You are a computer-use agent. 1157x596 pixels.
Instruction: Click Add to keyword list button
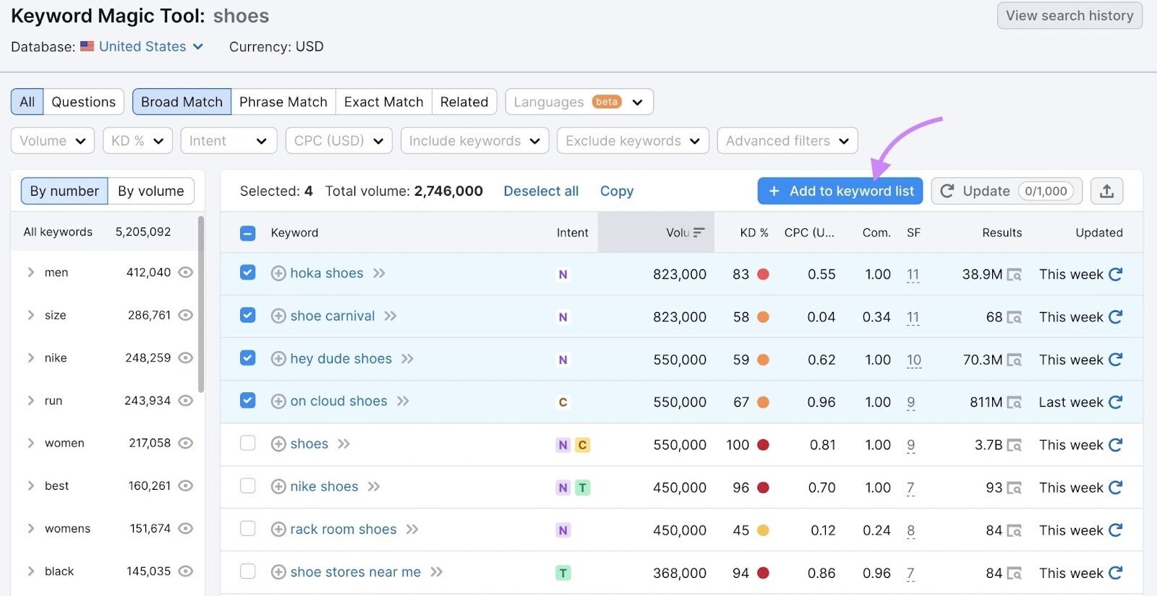point(840,191)
